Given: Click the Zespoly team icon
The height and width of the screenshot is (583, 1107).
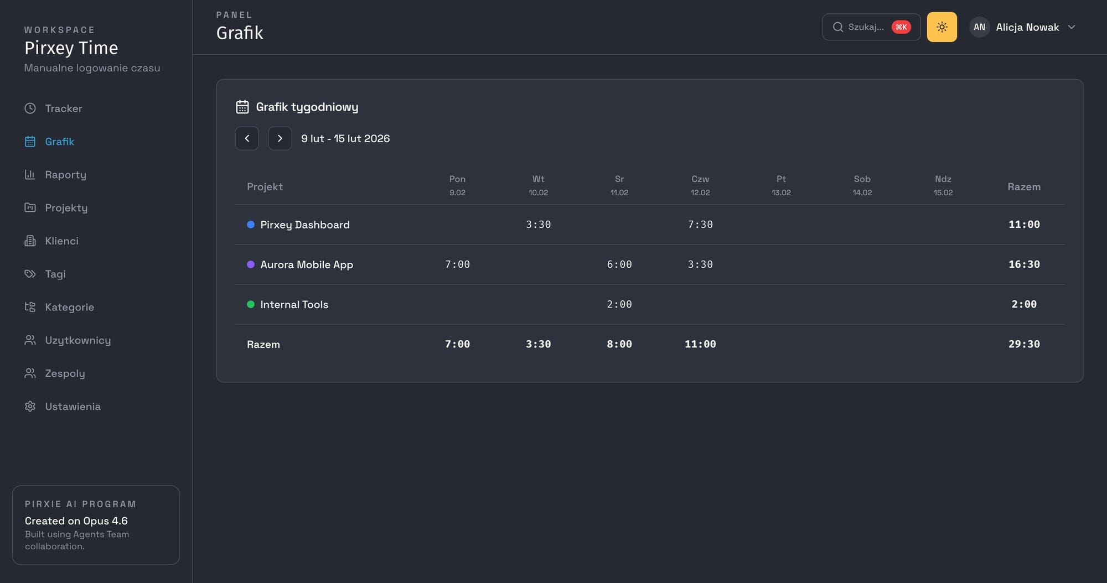Looking at the screenshot, I should (x=30, y=373).
